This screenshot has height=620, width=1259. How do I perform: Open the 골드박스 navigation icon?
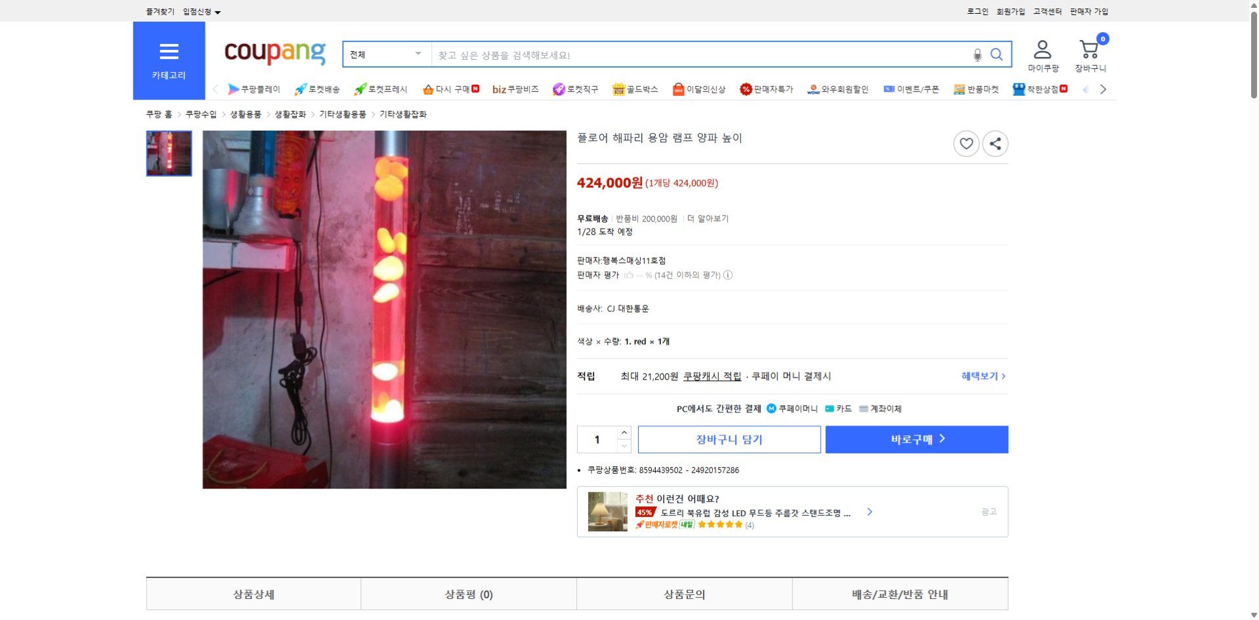tap(618, 89)
